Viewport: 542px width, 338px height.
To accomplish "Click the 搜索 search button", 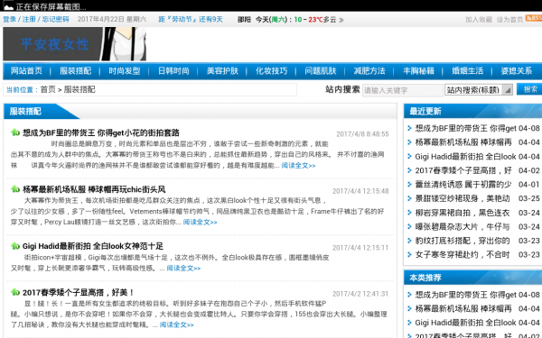I will tap(529, 89).
